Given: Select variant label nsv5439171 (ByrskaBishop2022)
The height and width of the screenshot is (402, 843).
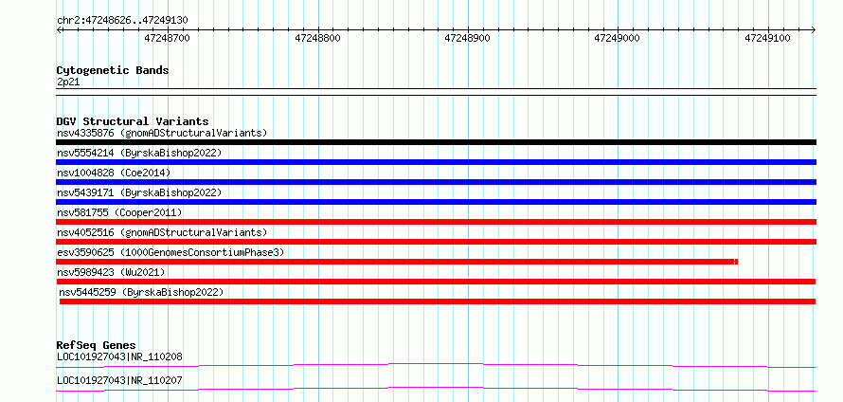Looking at the screenshot, I should click(x=139, y=192).
